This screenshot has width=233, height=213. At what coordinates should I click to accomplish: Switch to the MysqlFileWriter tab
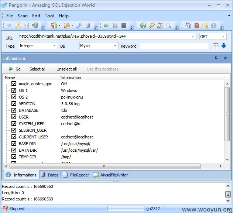(x=111, y=175)
